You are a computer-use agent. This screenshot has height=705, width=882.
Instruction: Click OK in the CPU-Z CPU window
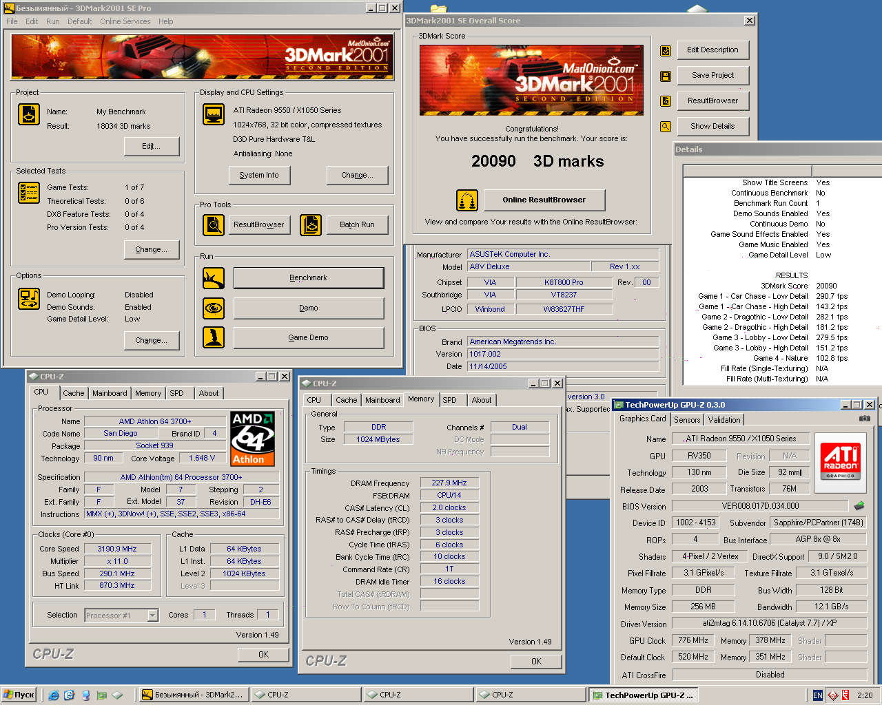(263, 654)
